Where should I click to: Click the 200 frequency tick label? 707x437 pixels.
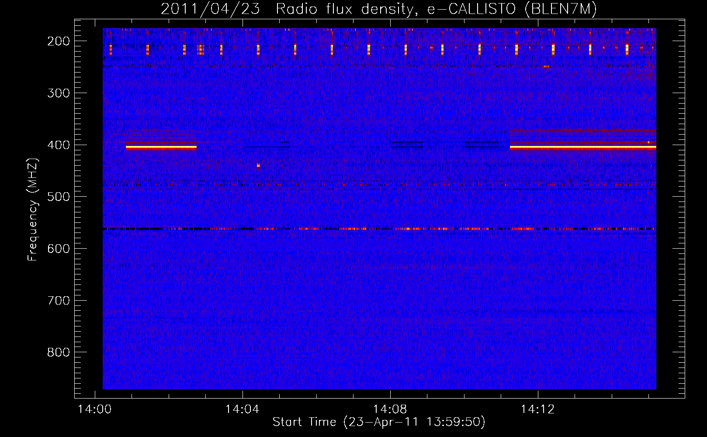click(58, 41)
